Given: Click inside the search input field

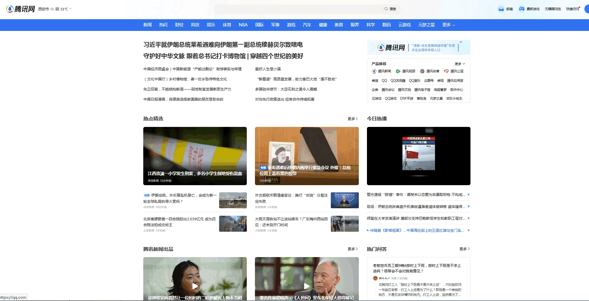Looking at the screenshot, I should tap(298, 9).
